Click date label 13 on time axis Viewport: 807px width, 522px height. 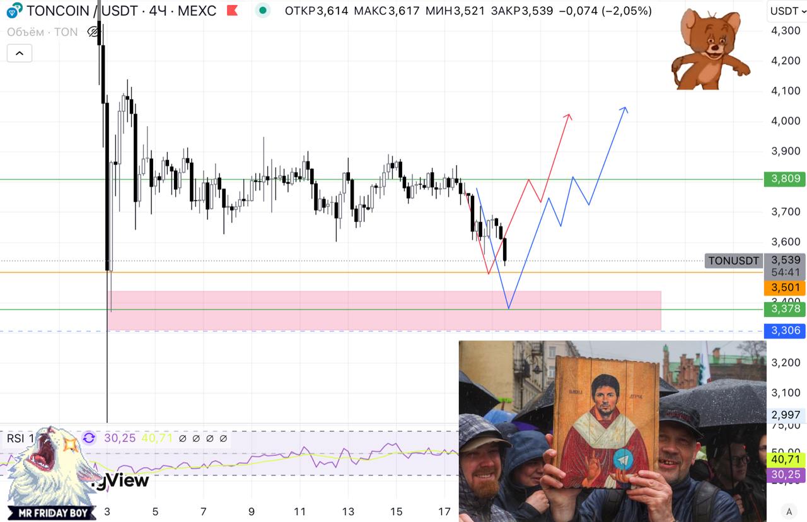(x=348, y=511)
